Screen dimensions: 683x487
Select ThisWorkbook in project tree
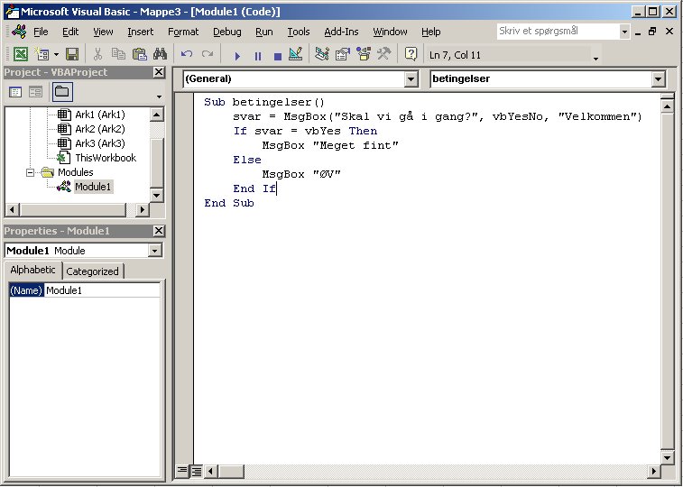click(x=106, y=158)
